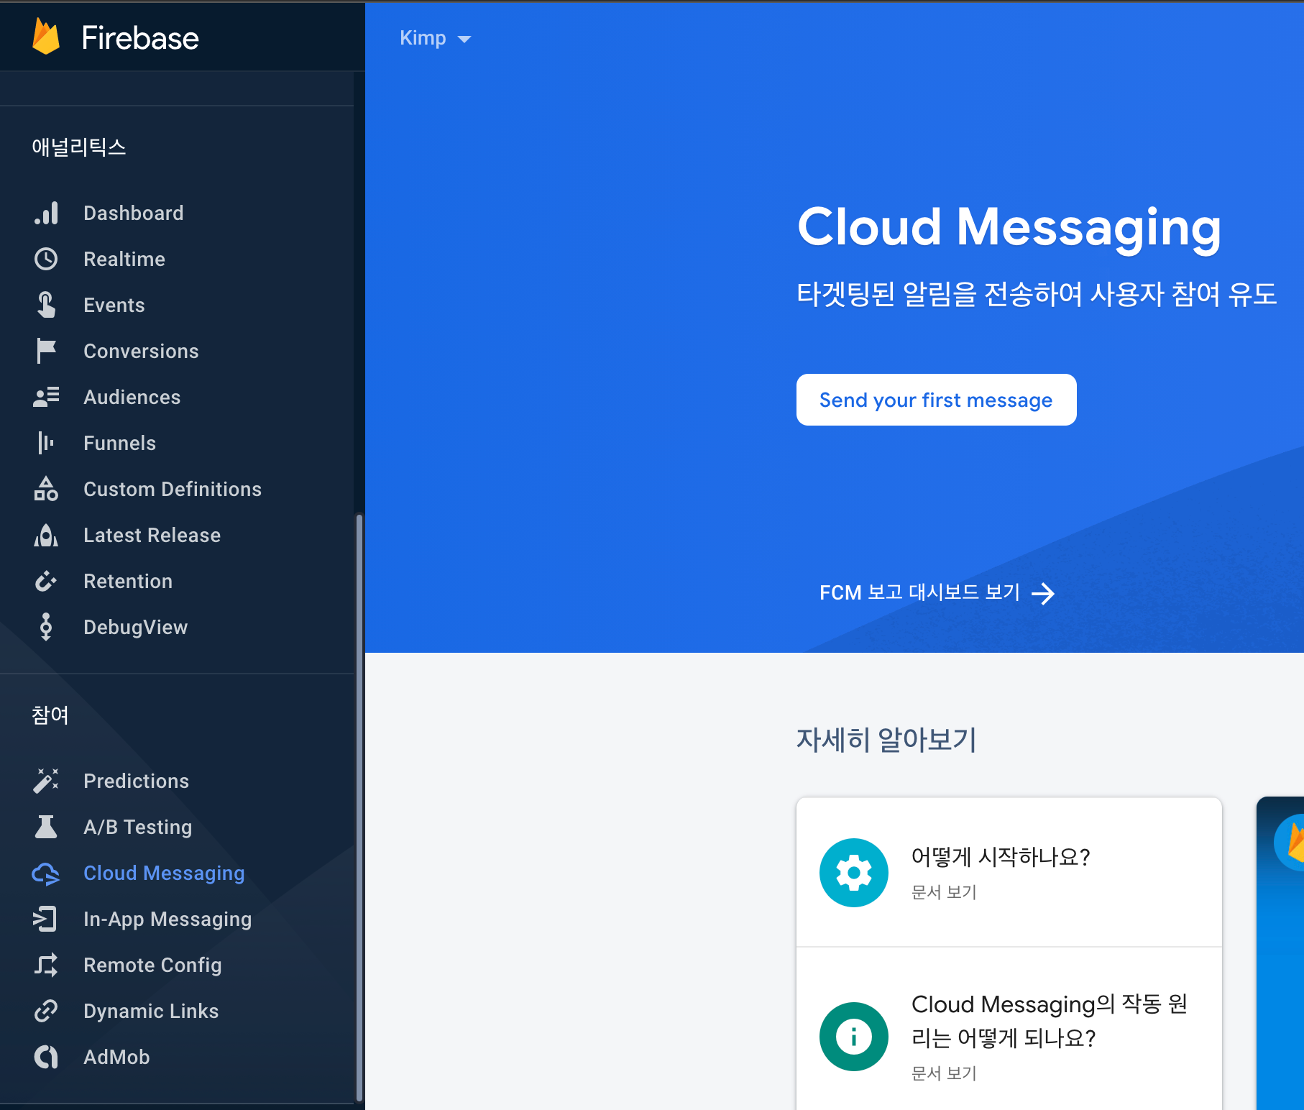The image size is (1304, 1110).
Task: Select the Dynamic Links chain icon
Action: (x=46, y=1011)
